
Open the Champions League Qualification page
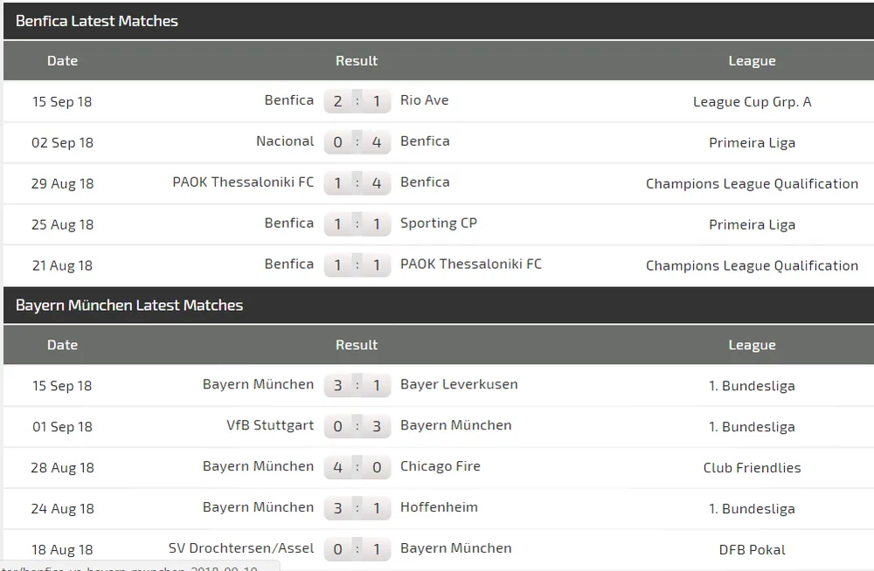752,183
